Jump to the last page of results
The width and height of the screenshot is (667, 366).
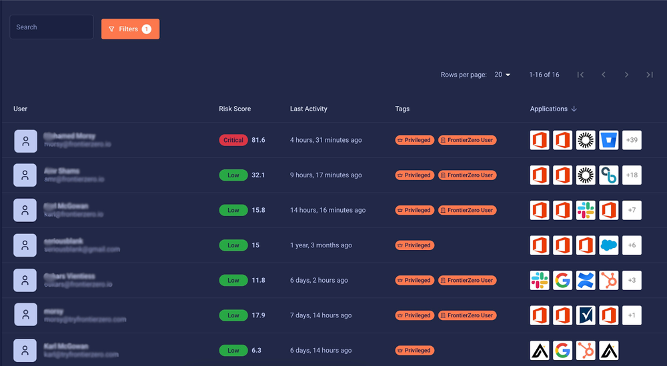point(649,75)
